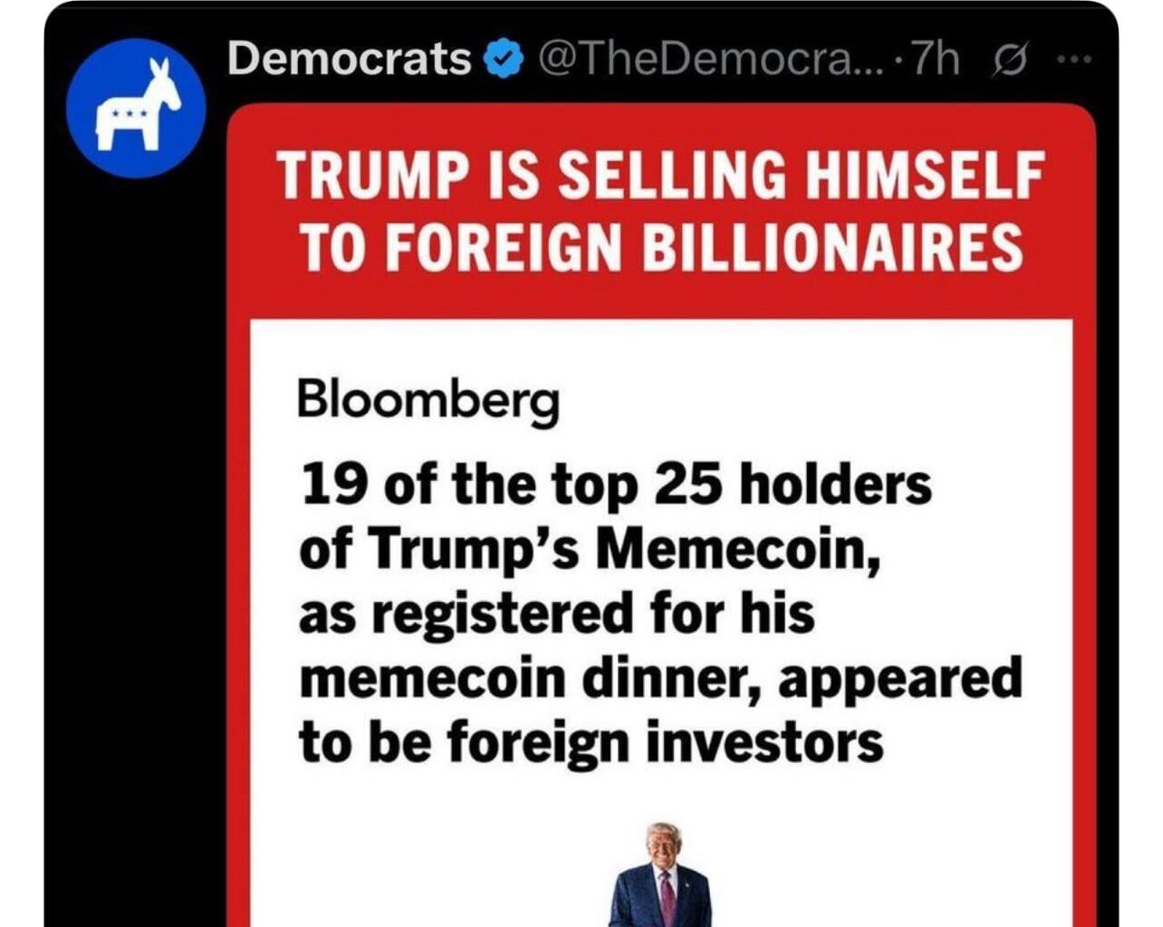The height and width of the screenshot is (927, 1163).
Task: Select the Bloomberg source label
Action: point(428,399)
